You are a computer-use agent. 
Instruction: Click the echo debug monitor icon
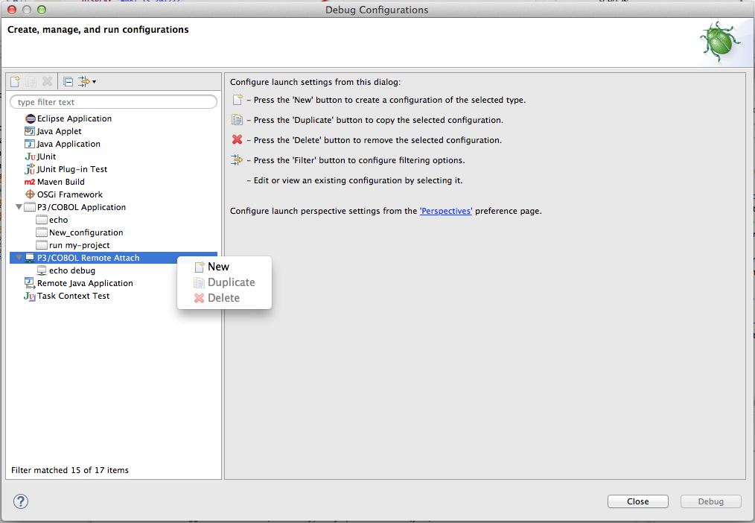click(42, 270)
